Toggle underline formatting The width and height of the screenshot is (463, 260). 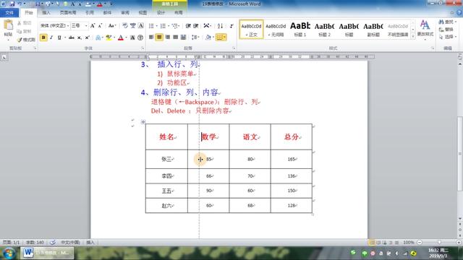coord(59,38)
